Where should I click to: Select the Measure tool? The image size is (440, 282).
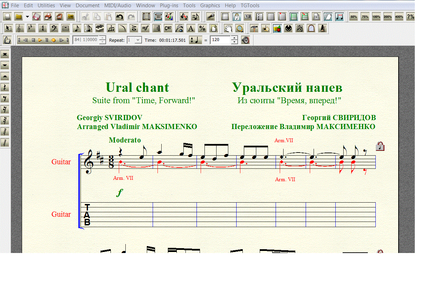(66, 28)
